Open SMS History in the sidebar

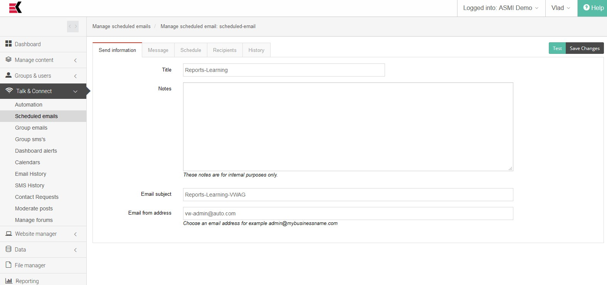coord(43,185)
